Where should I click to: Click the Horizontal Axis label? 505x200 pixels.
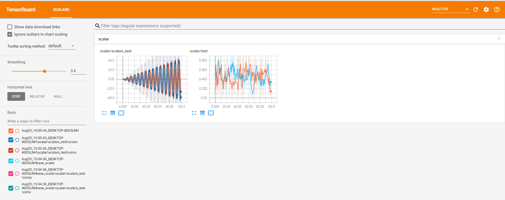(x=20, y=87)
